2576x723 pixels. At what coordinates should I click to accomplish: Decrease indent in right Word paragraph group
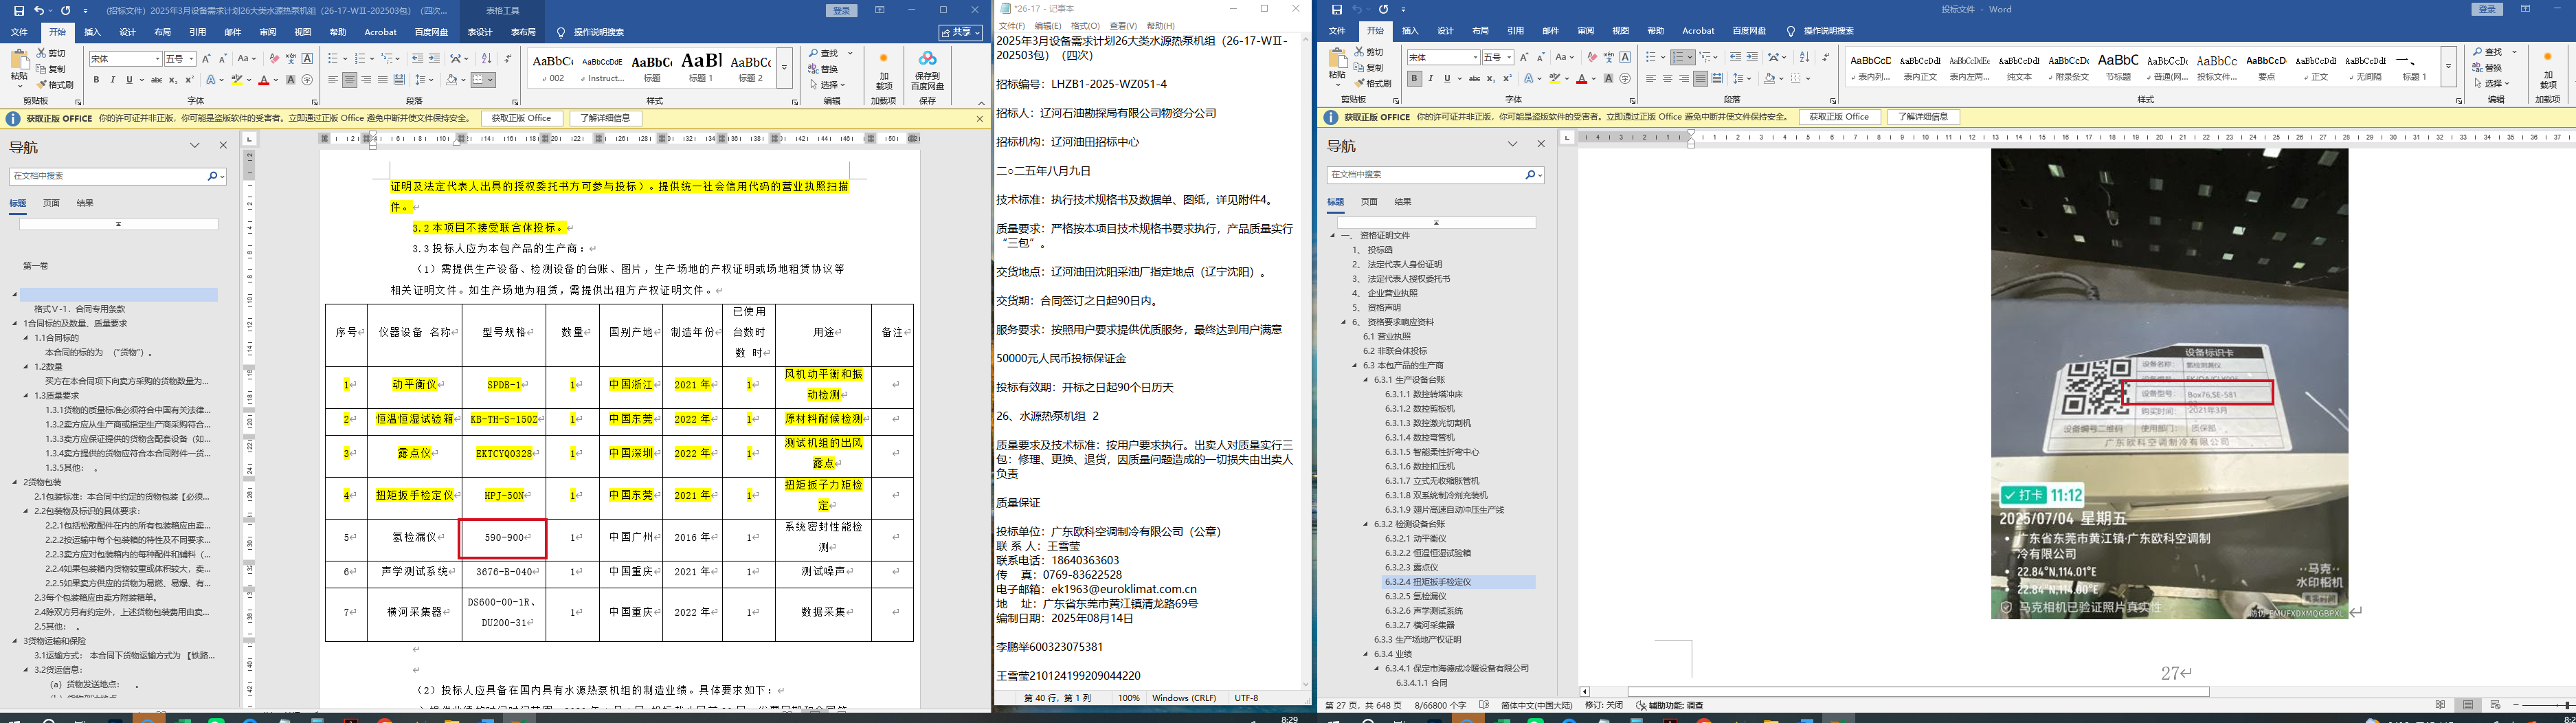pyautogui.click(x=1735, y=57)
